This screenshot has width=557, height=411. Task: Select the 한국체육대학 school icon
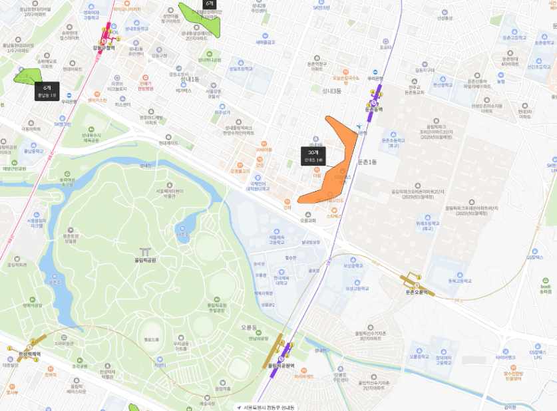tap(281, 272)
